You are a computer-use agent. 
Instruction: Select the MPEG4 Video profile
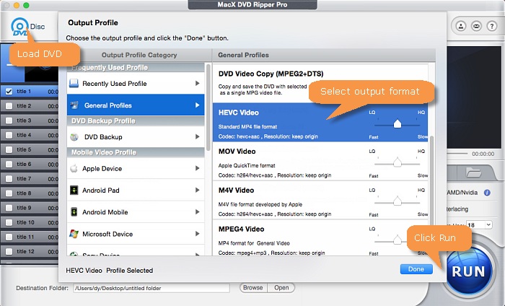pyautogui.click(x=320, y=238)
